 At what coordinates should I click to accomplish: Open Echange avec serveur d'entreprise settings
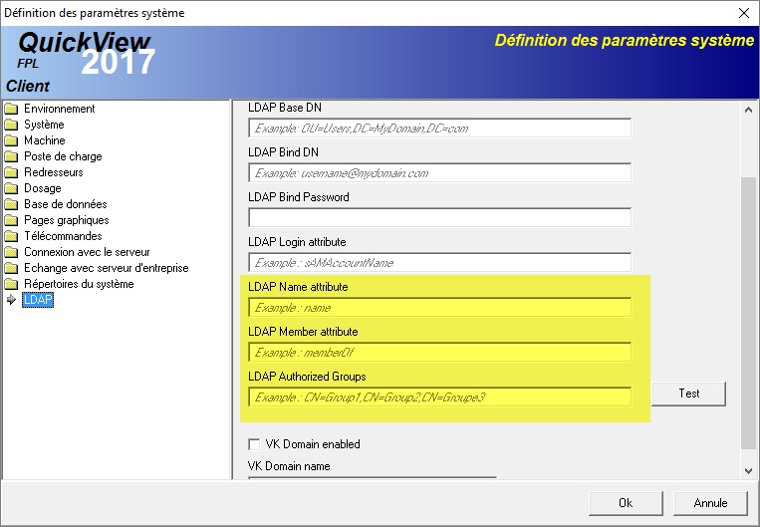(107, 268)
